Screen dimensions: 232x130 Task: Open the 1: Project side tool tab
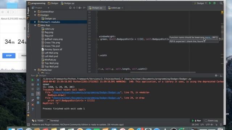[x=28, y=13]
